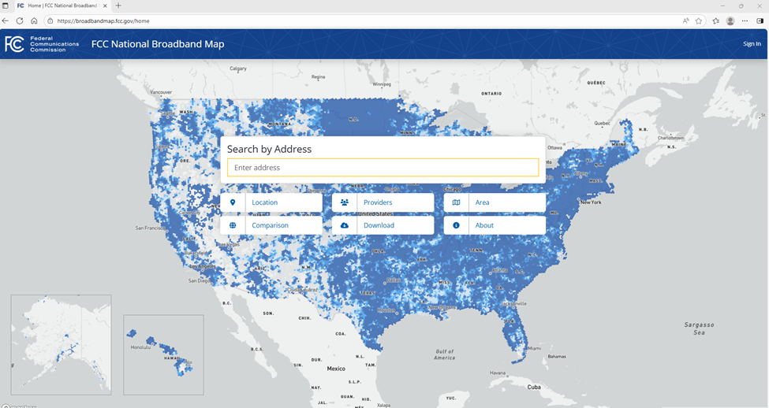Click the About info icon

click(456, 225)
